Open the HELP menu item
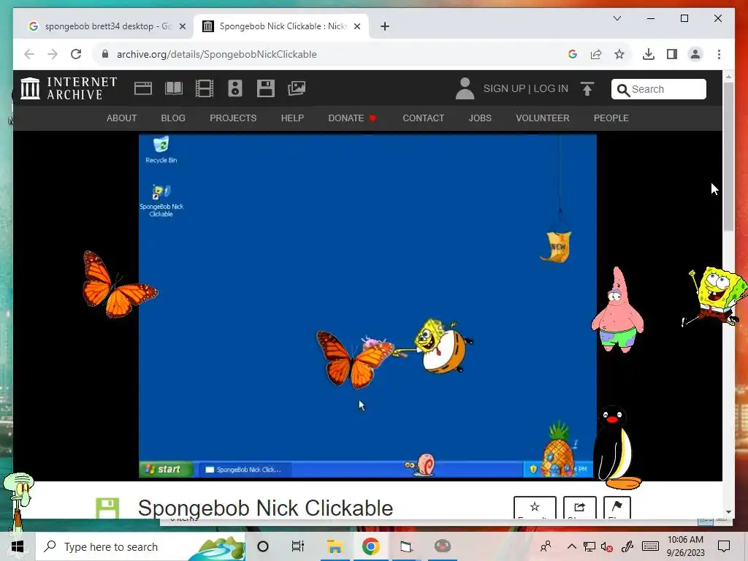Viewport: 748px width, 561px height. point(292,118)
